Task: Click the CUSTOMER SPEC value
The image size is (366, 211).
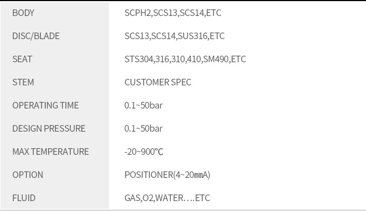Action: [158, 82]
